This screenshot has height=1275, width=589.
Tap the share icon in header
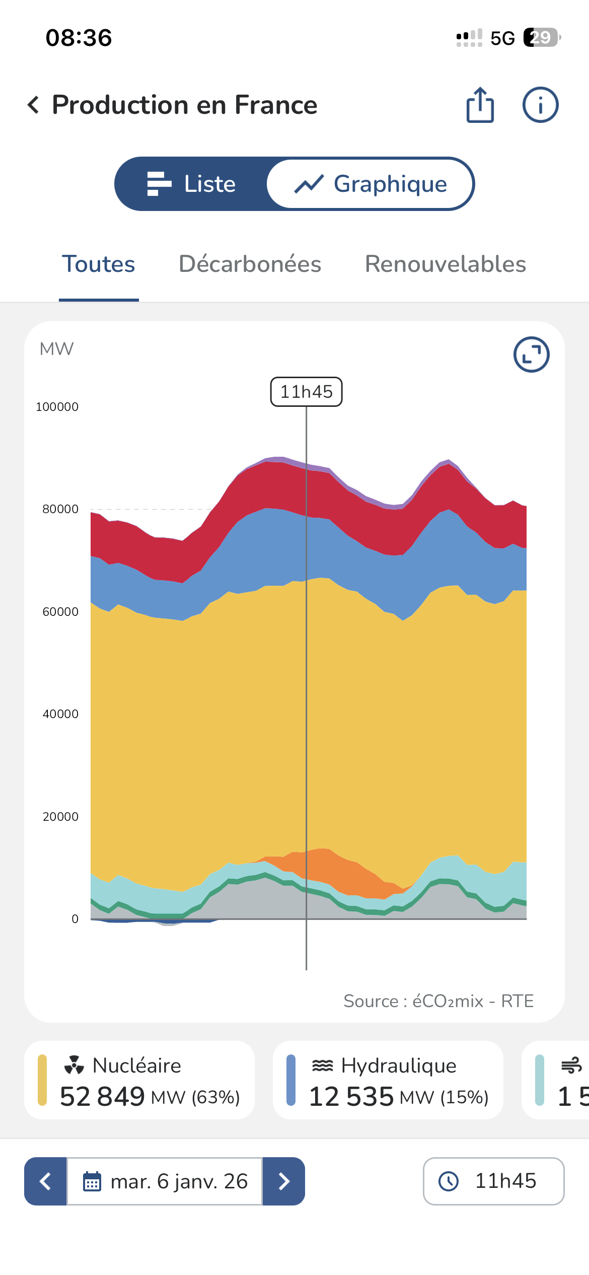coord(480,105)
